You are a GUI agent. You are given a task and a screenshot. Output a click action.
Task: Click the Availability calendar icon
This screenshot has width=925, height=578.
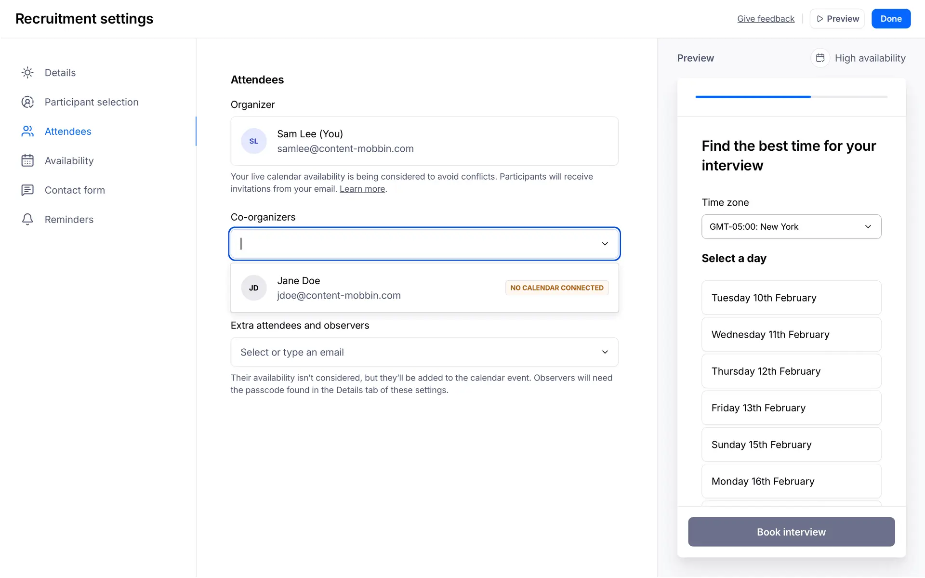pyautogui.click(x=27, y=161)
